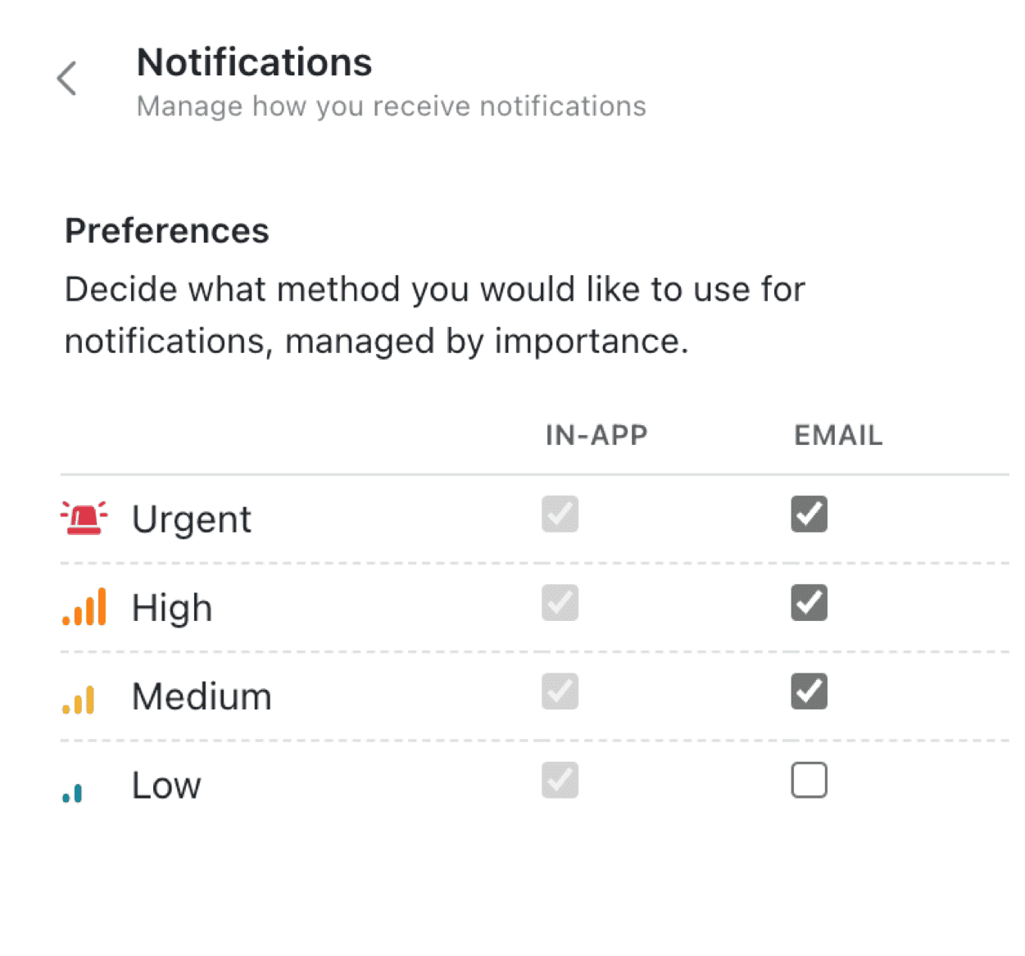Click the Notifications page title
This screenshot has width=1025, height=956.
coord(254,62)
